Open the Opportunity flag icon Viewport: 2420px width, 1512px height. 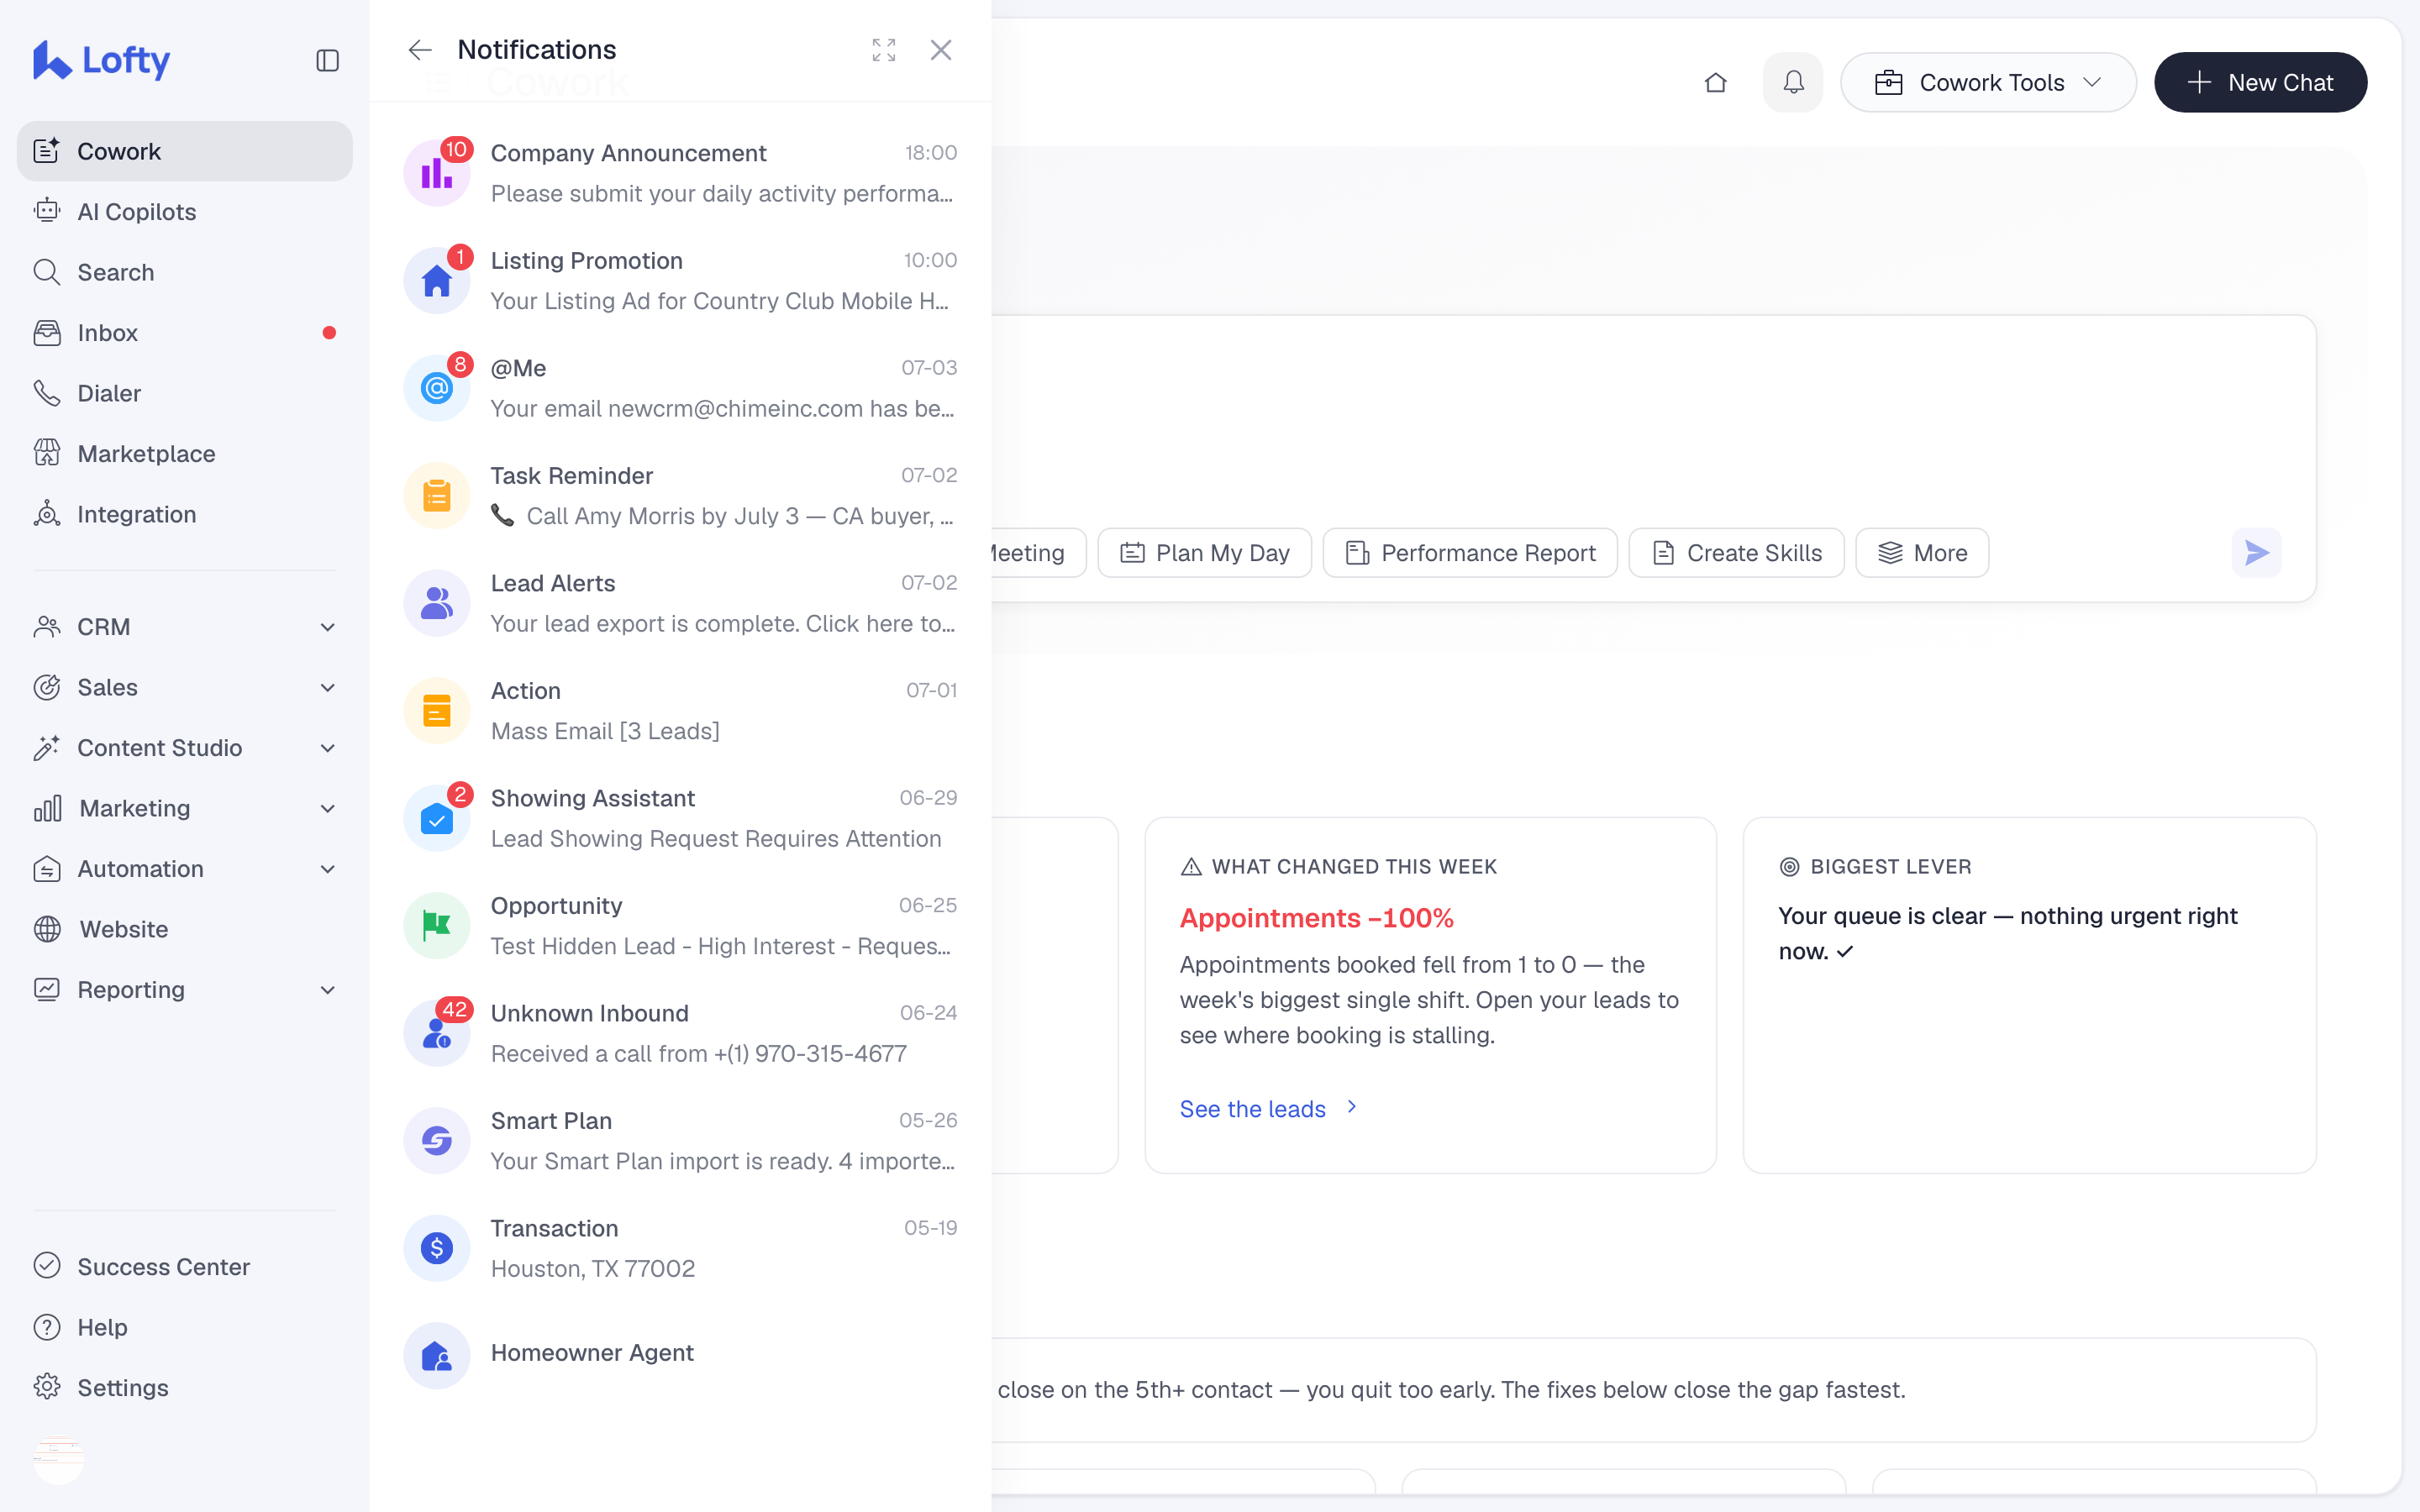click(x=437, y=926)
